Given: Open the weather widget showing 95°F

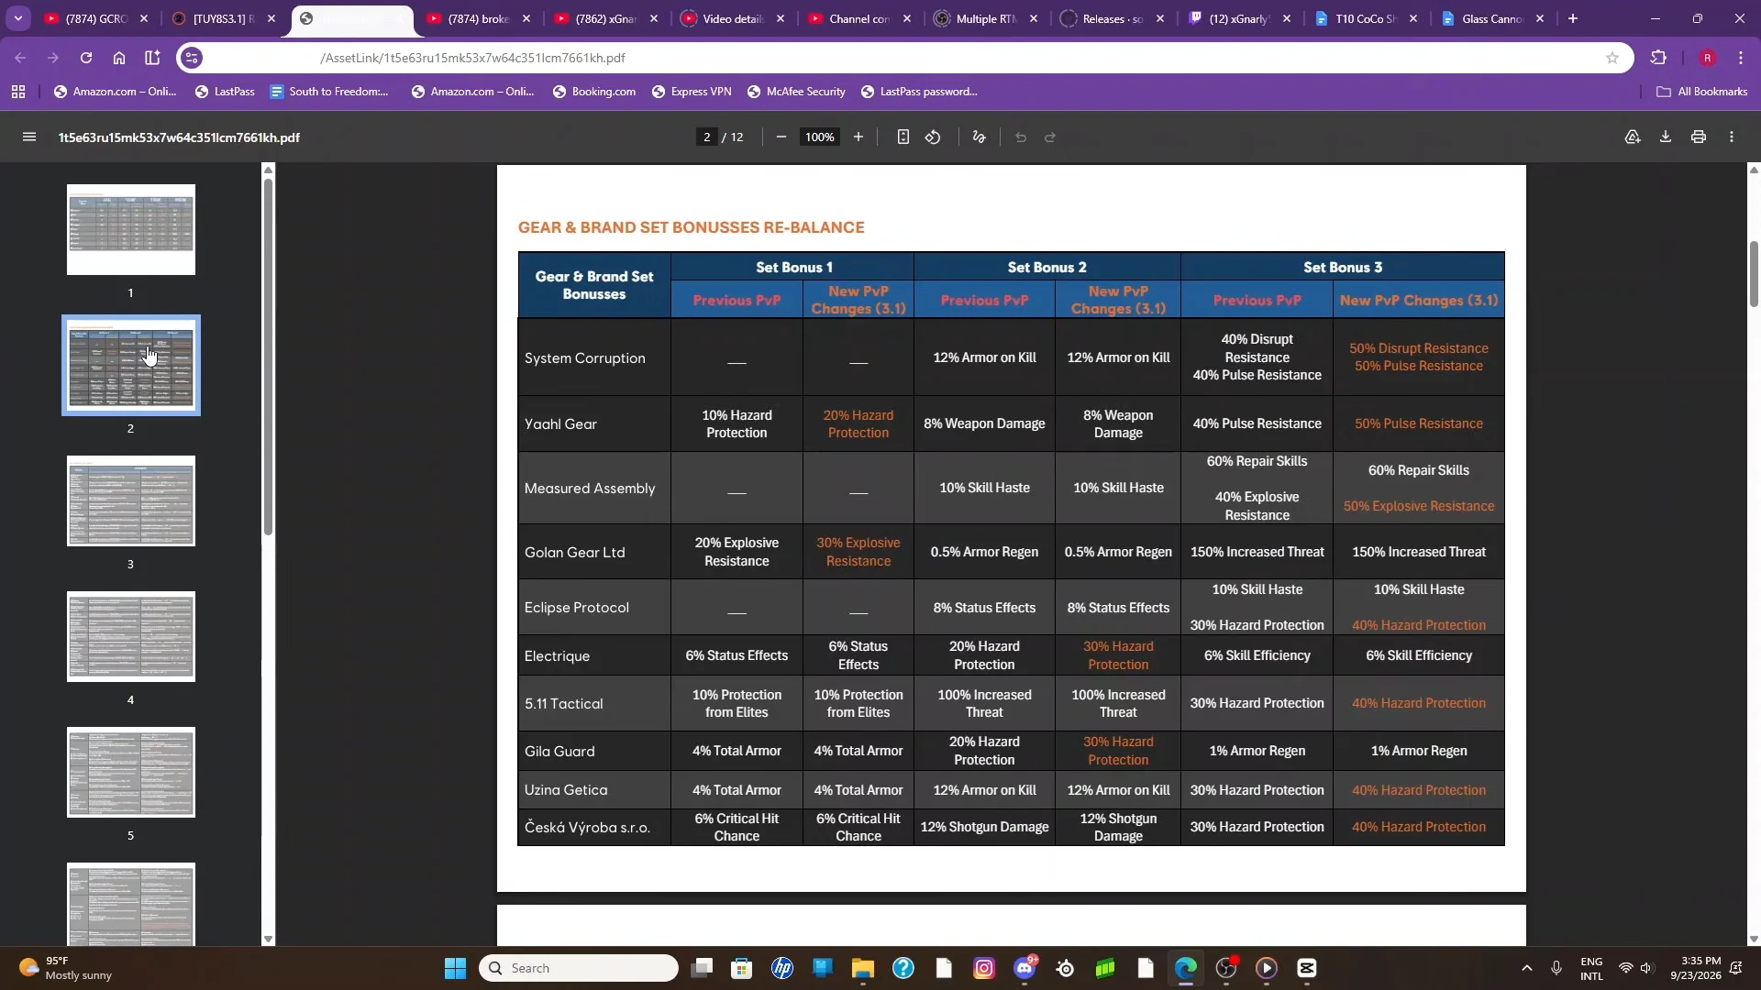Looking at the screenshot, I should (x=64, y=968).
